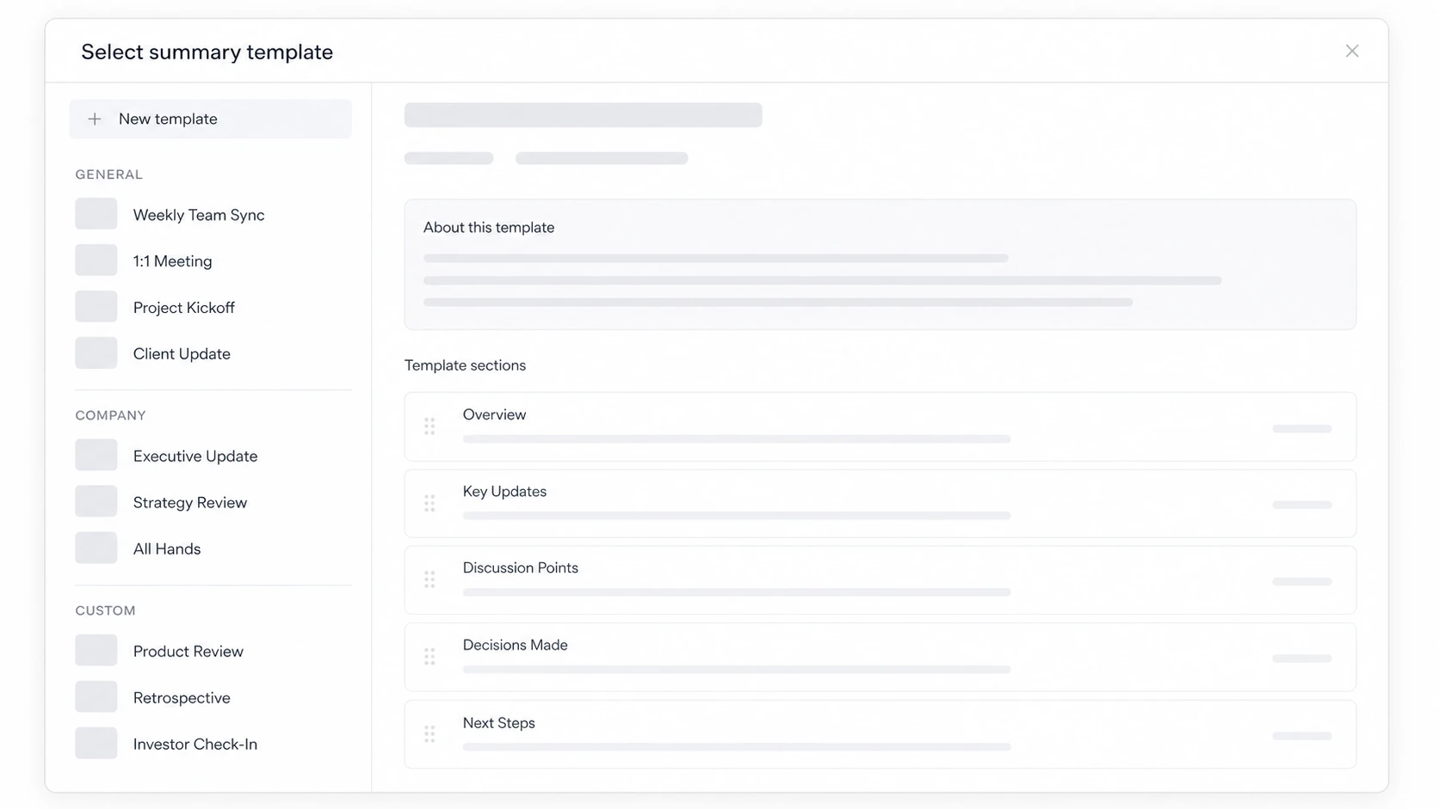Viewport: 1439px width, 809px height.
Task: Click the plus icon beside New template
Action: [x=95, y=120]
